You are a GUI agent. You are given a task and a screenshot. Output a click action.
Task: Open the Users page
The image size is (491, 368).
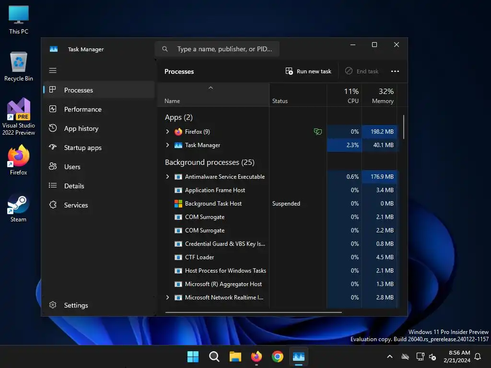(99, 167)
